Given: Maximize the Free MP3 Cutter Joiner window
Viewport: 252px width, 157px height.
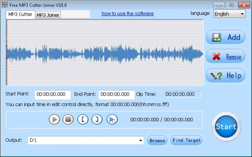Looking at the screenshot, I should pyautogui.click(x=231, y=5).
